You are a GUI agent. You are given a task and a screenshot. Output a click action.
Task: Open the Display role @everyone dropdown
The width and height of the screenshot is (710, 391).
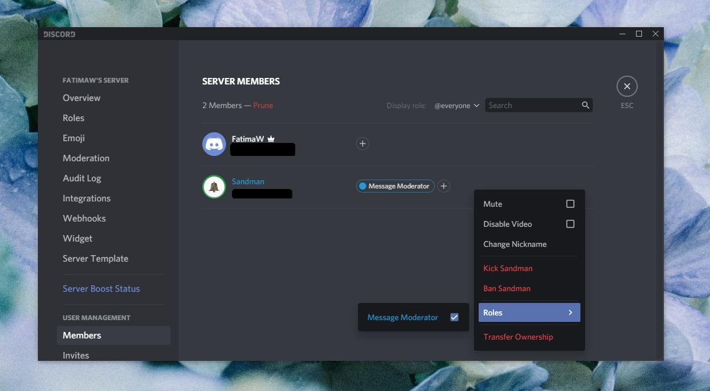[x=456, y=106]
